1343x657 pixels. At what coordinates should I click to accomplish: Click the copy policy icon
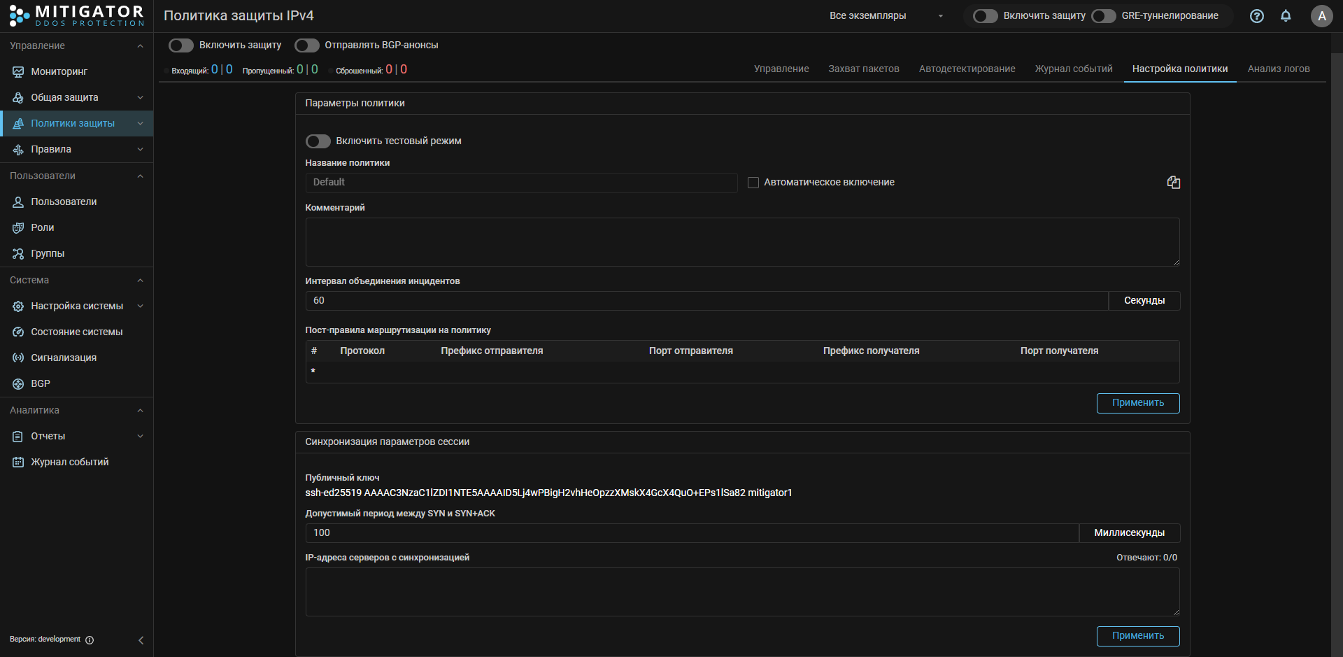(1173, 183)
